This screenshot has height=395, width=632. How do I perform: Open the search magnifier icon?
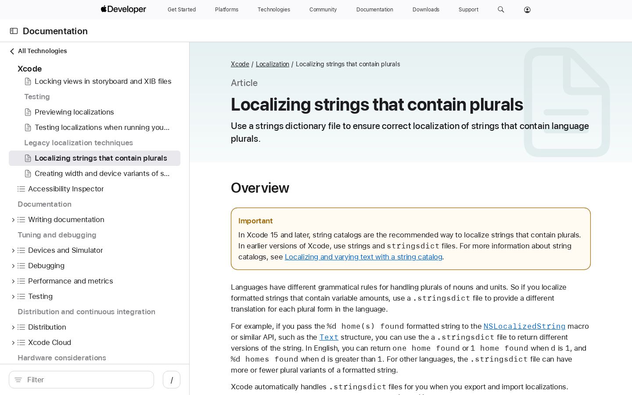coord(501,10)
